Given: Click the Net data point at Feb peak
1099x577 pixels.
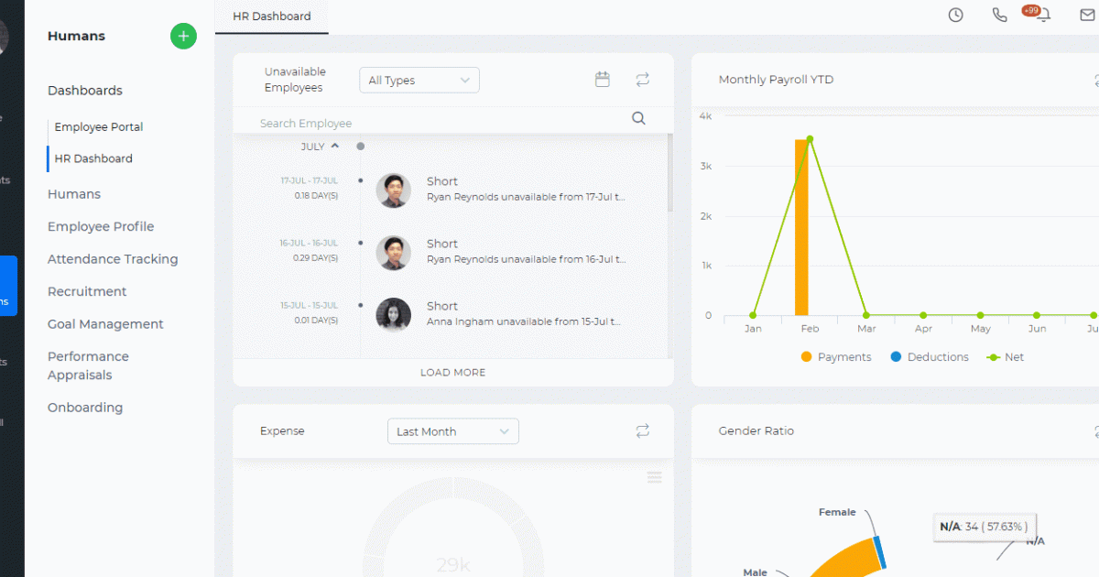Looking at the screenshot, I should [810, 139].
